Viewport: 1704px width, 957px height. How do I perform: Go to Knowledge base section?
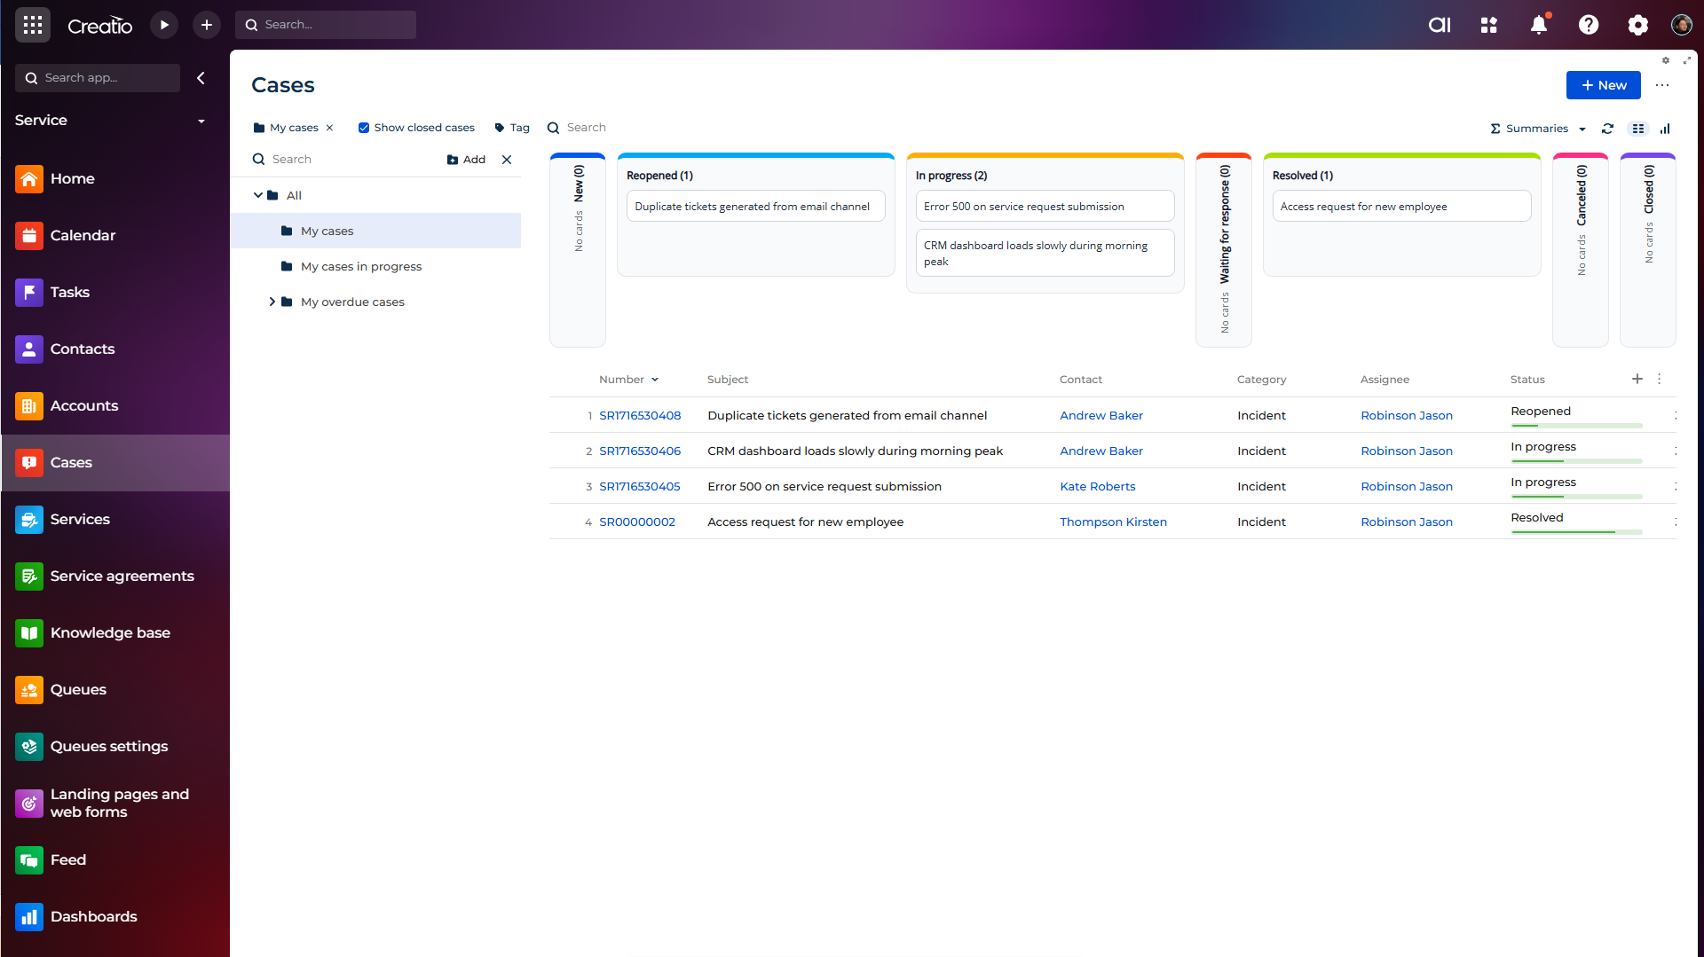110,632
